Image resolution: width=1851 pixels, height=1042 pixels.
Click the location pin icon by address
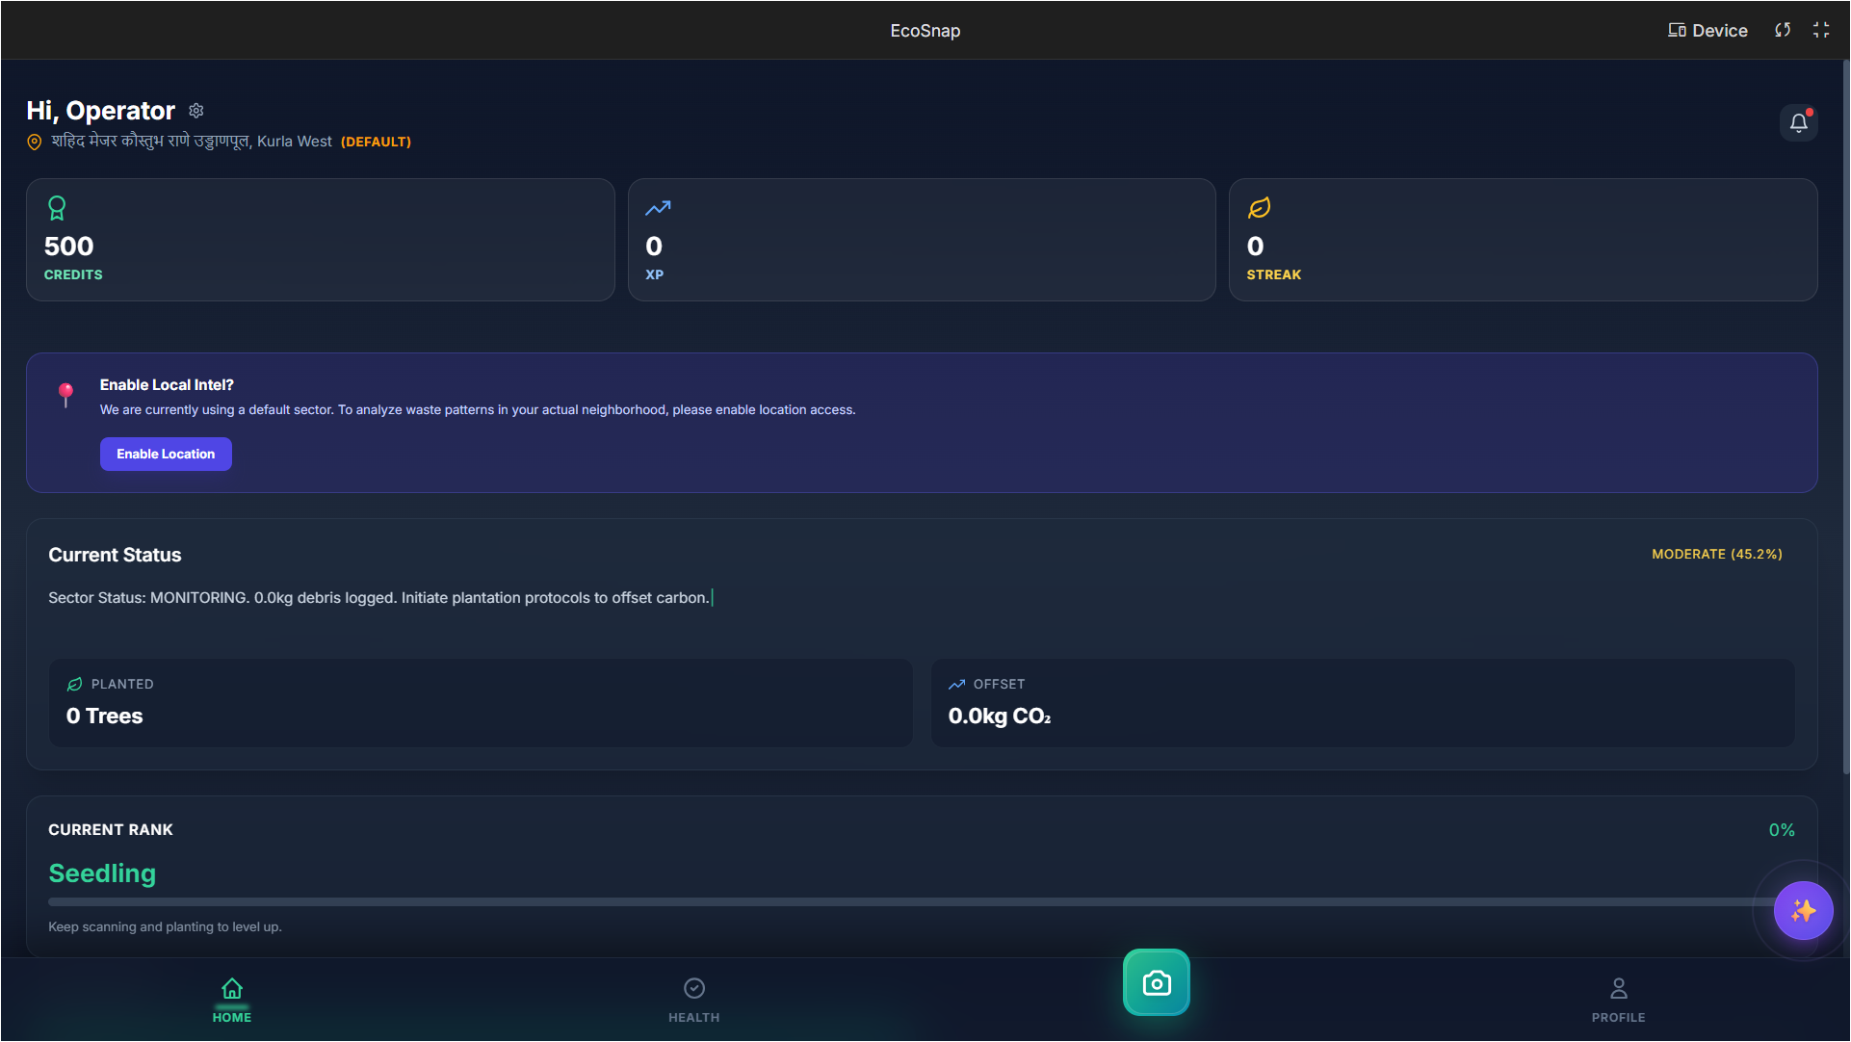tap(35, 143)
